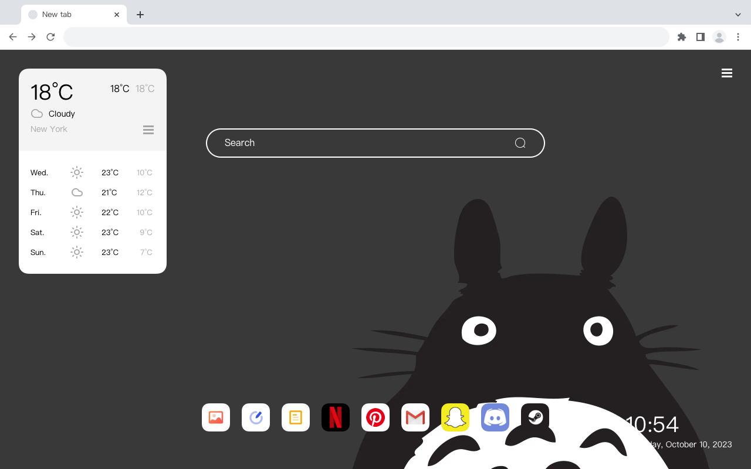This screenshot has width=751, height=469.
Task: Select the Sun. forecast row
Action: (93, 252)
